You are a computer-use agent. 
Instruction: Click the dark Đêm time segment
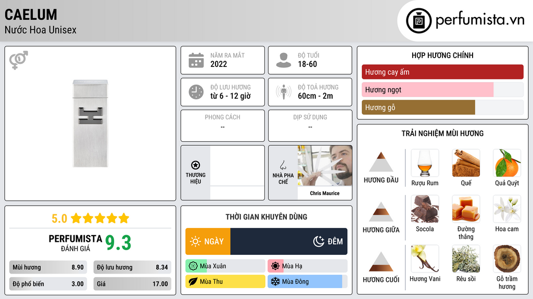click(x=289, y=241)
